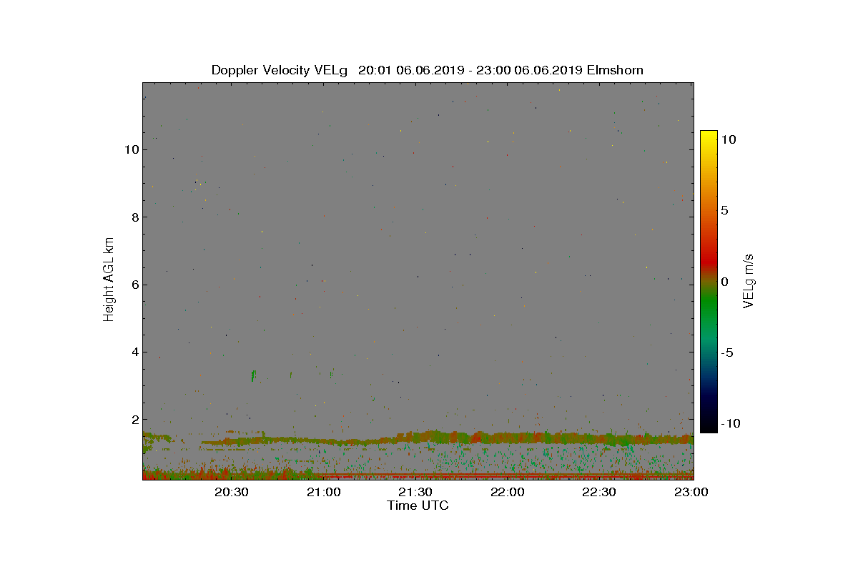Click the 23:00 time axis tick label
The height and width of the screenshot is (572, 858).
691,492
